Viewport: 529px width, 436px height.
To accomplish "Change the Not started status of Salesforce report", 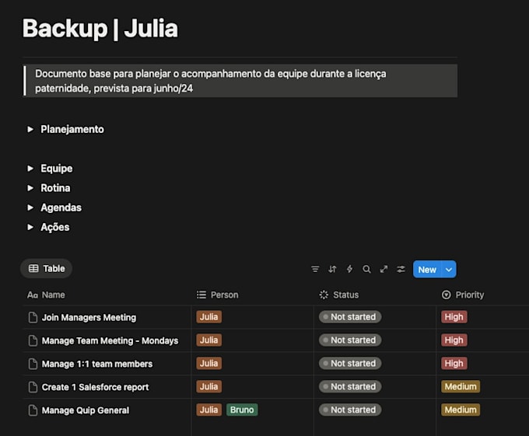I will pyautogui.click(x=350, y=386).
